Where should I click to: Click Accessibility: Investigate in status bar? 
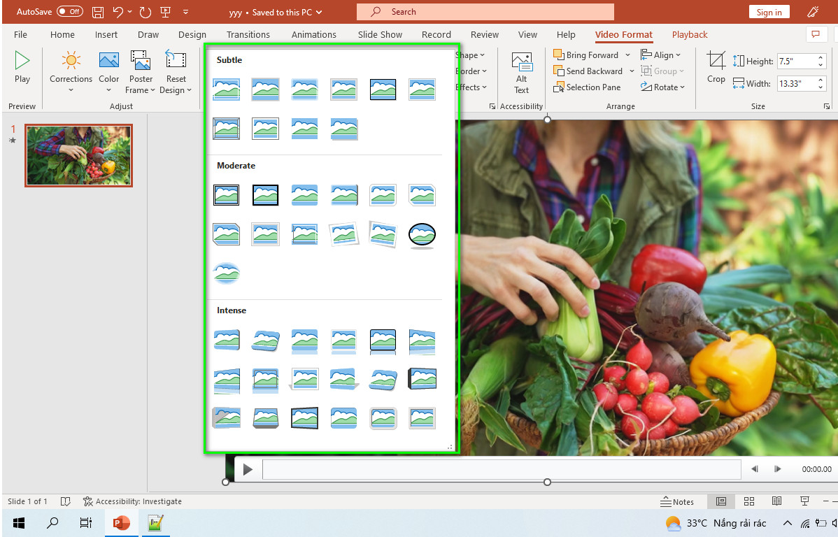[x=132, y=501]
